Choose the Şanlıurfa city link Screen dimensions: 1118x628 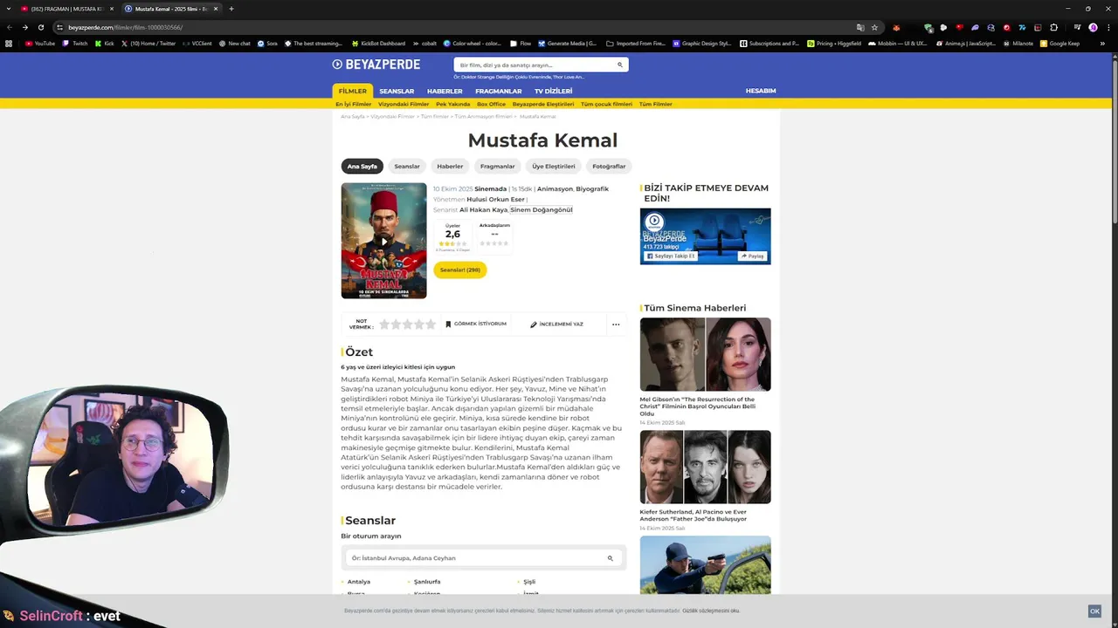pos(427,582)
